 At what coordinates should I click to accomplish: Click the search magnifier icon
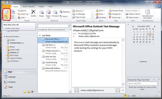[69, 26]
